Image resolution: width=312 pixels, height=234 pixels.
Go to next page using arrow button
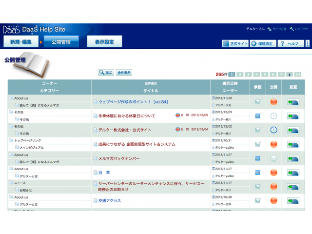tap(289, 75)
